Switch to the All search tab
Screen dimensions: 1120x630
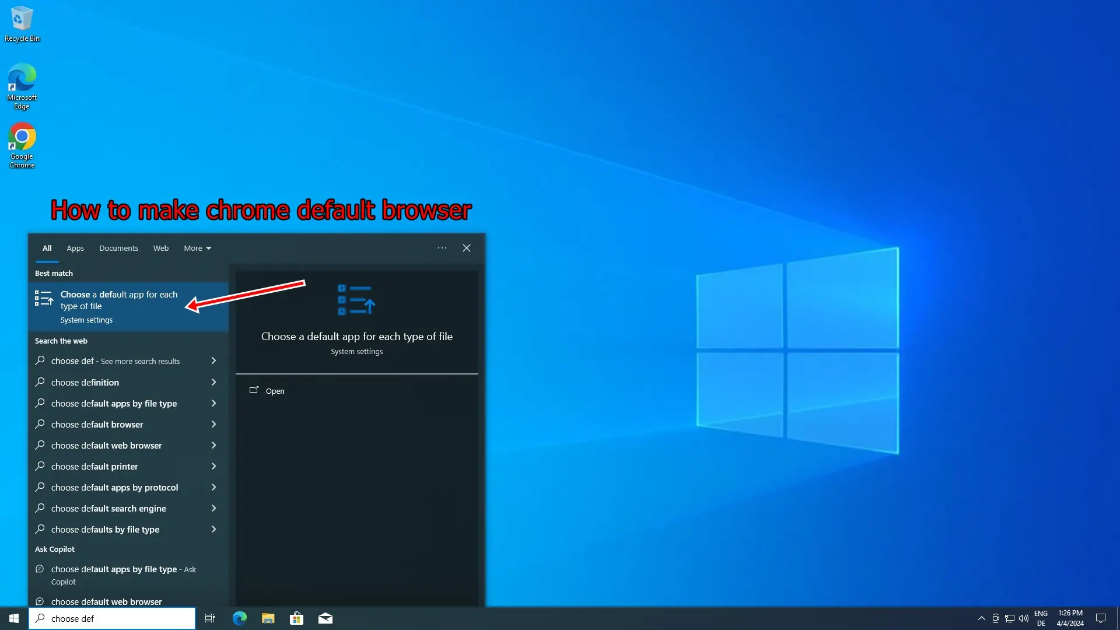click(47, 249)
